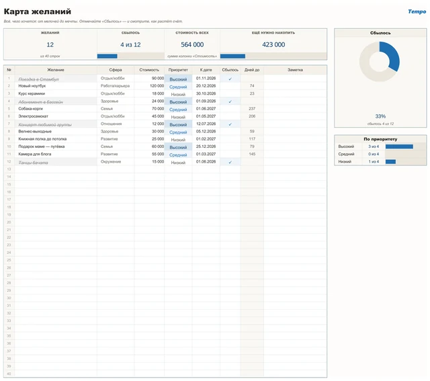Click the Сбылось donut chart
The height and width of the screenshot is (381, 430).
point(380,61)
